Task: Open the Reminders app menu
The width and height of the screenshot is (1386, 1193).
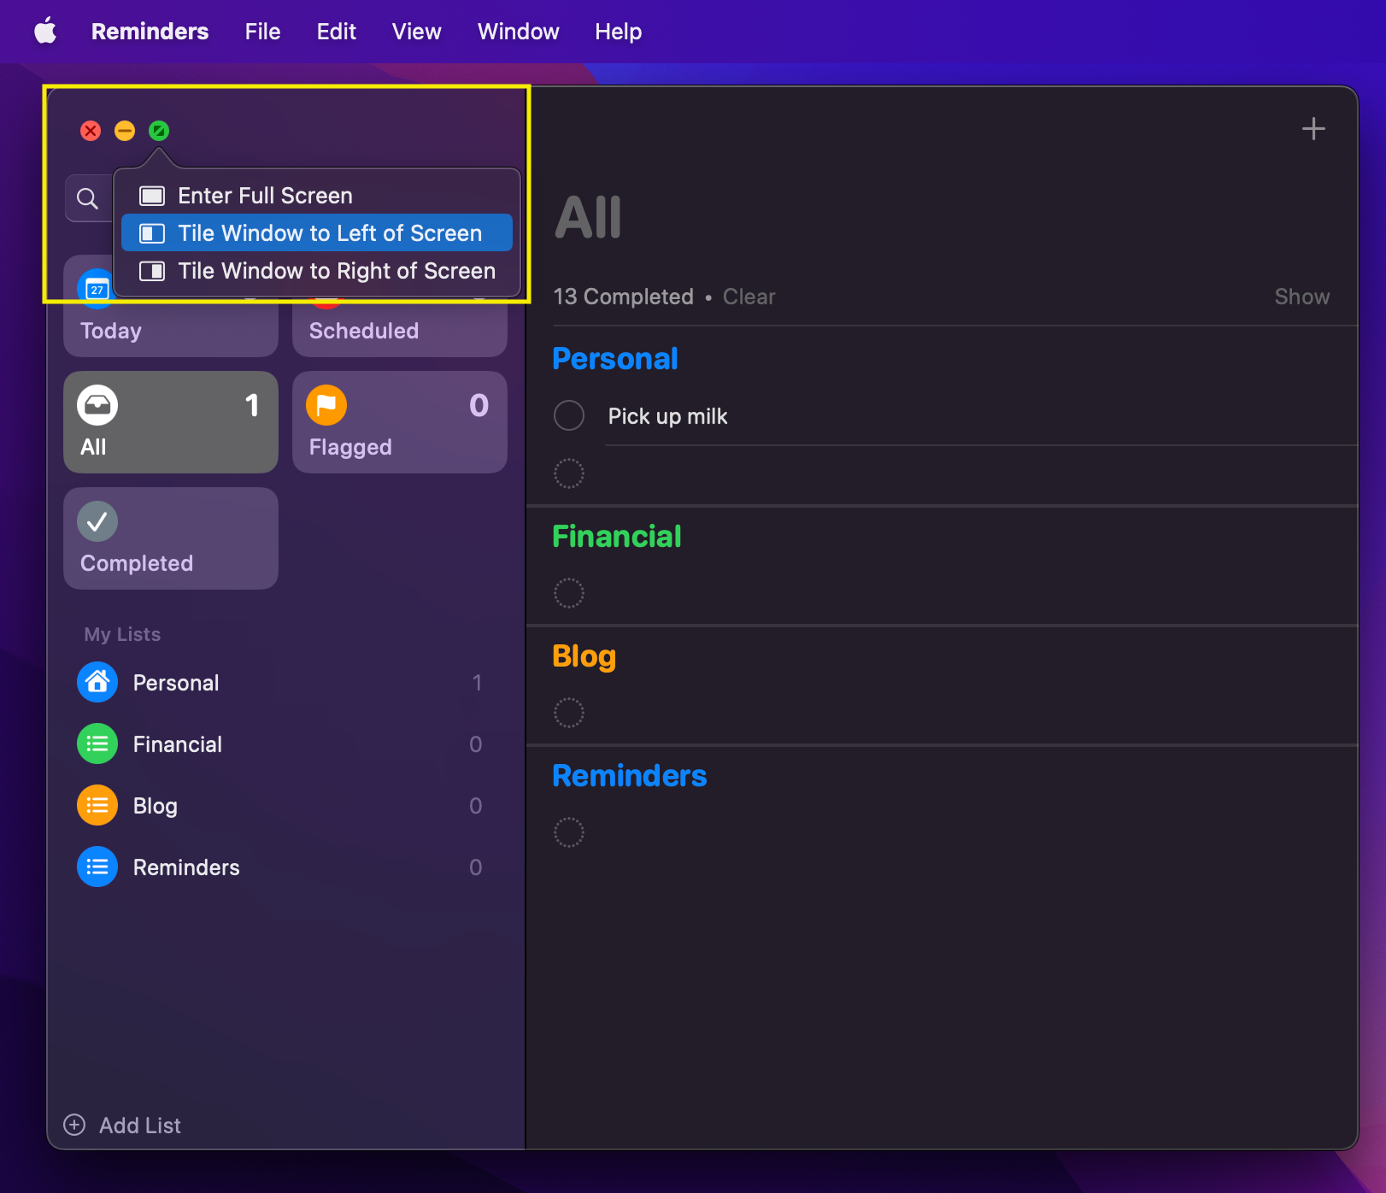Action: pyautogui.click(x=150, y=32)
